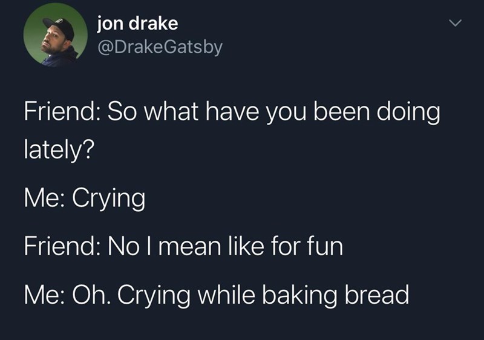484x340 pixels.
Task: Select the tweet line ending in doing
Action: point(232,113)
